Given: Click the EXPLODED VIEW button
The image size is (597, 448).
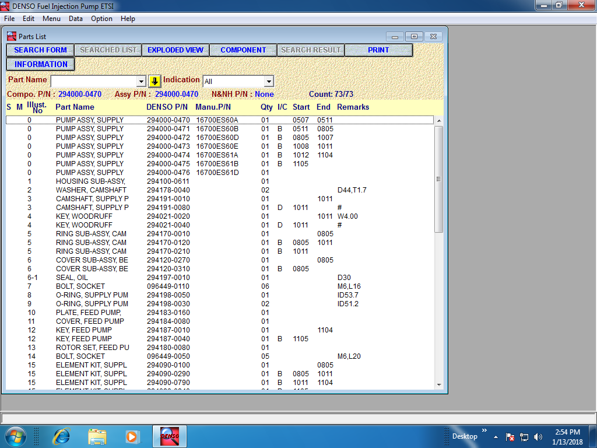Looking at the screenshot, I should 175,50.
